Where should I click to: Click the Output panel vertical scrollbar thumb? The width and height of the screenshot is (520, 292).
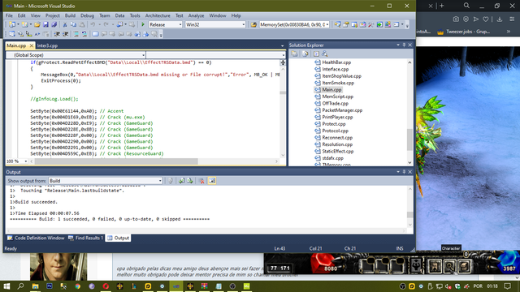(409, 215)
